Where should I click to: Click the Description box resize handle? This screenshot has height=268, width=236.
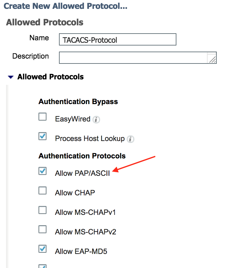click(x=212, y=59)
